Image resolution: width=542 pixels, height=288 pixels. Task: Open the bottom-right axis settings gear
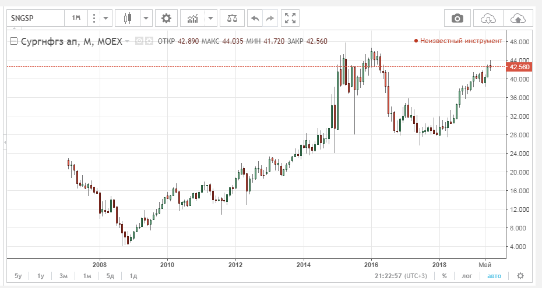(520, 276)
